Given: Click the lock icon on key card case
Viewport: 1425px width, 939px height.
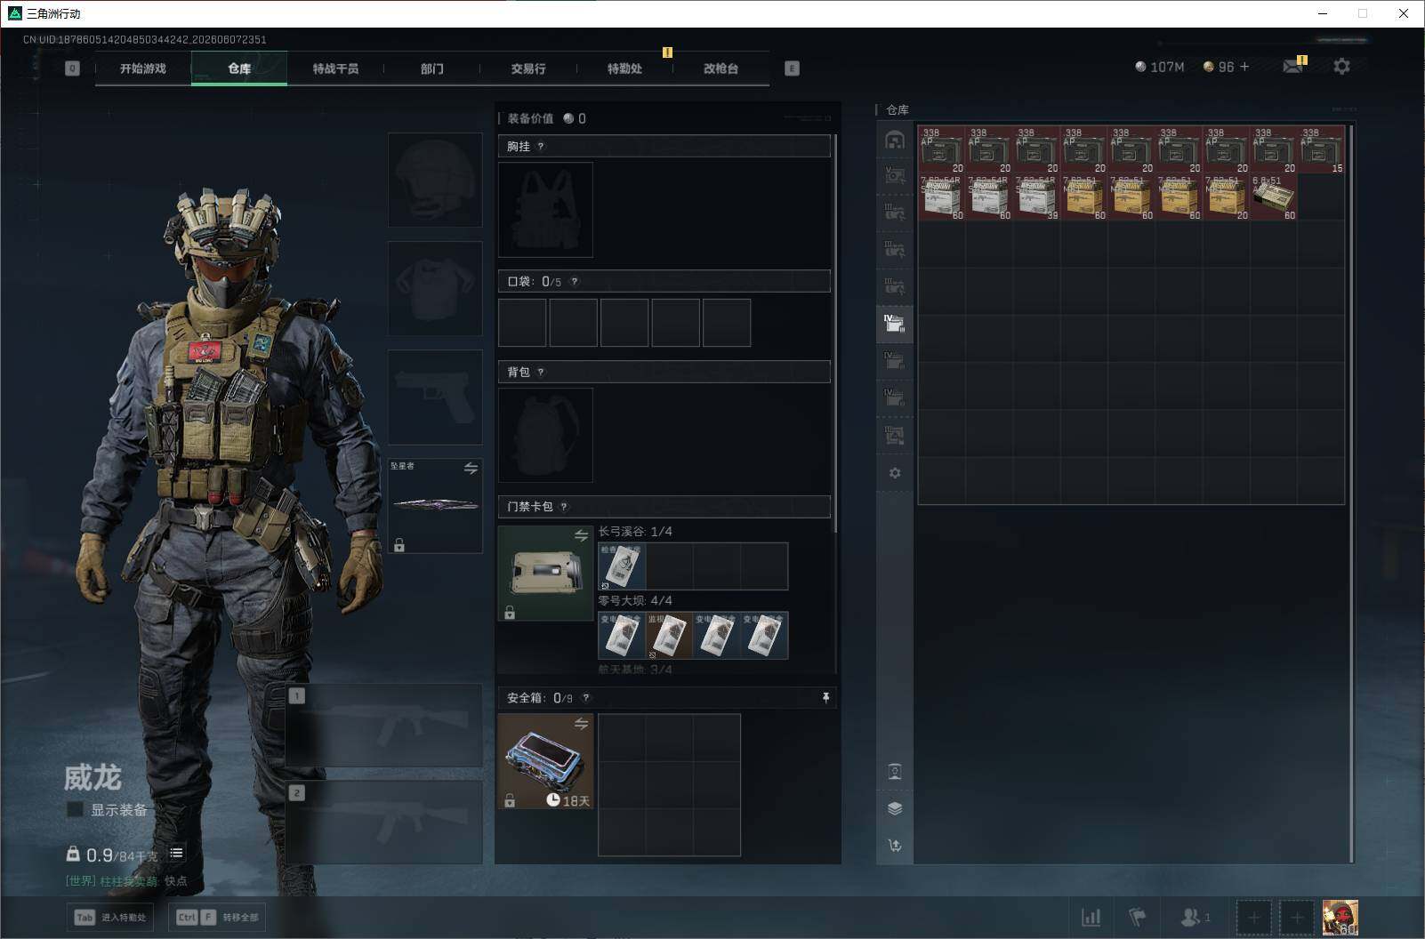Looking at the screenshot, I should (x=510, y=613).
